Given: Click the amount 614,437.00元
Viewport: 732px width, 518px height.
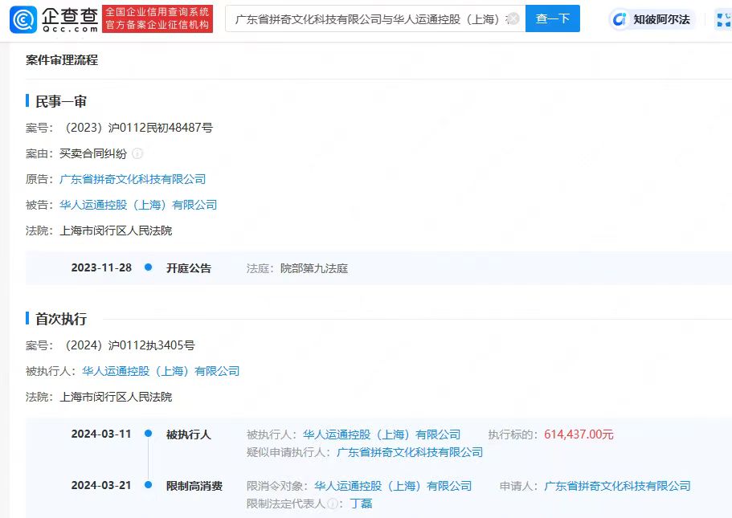Looking at the screenshot, I should click(579, 434).
